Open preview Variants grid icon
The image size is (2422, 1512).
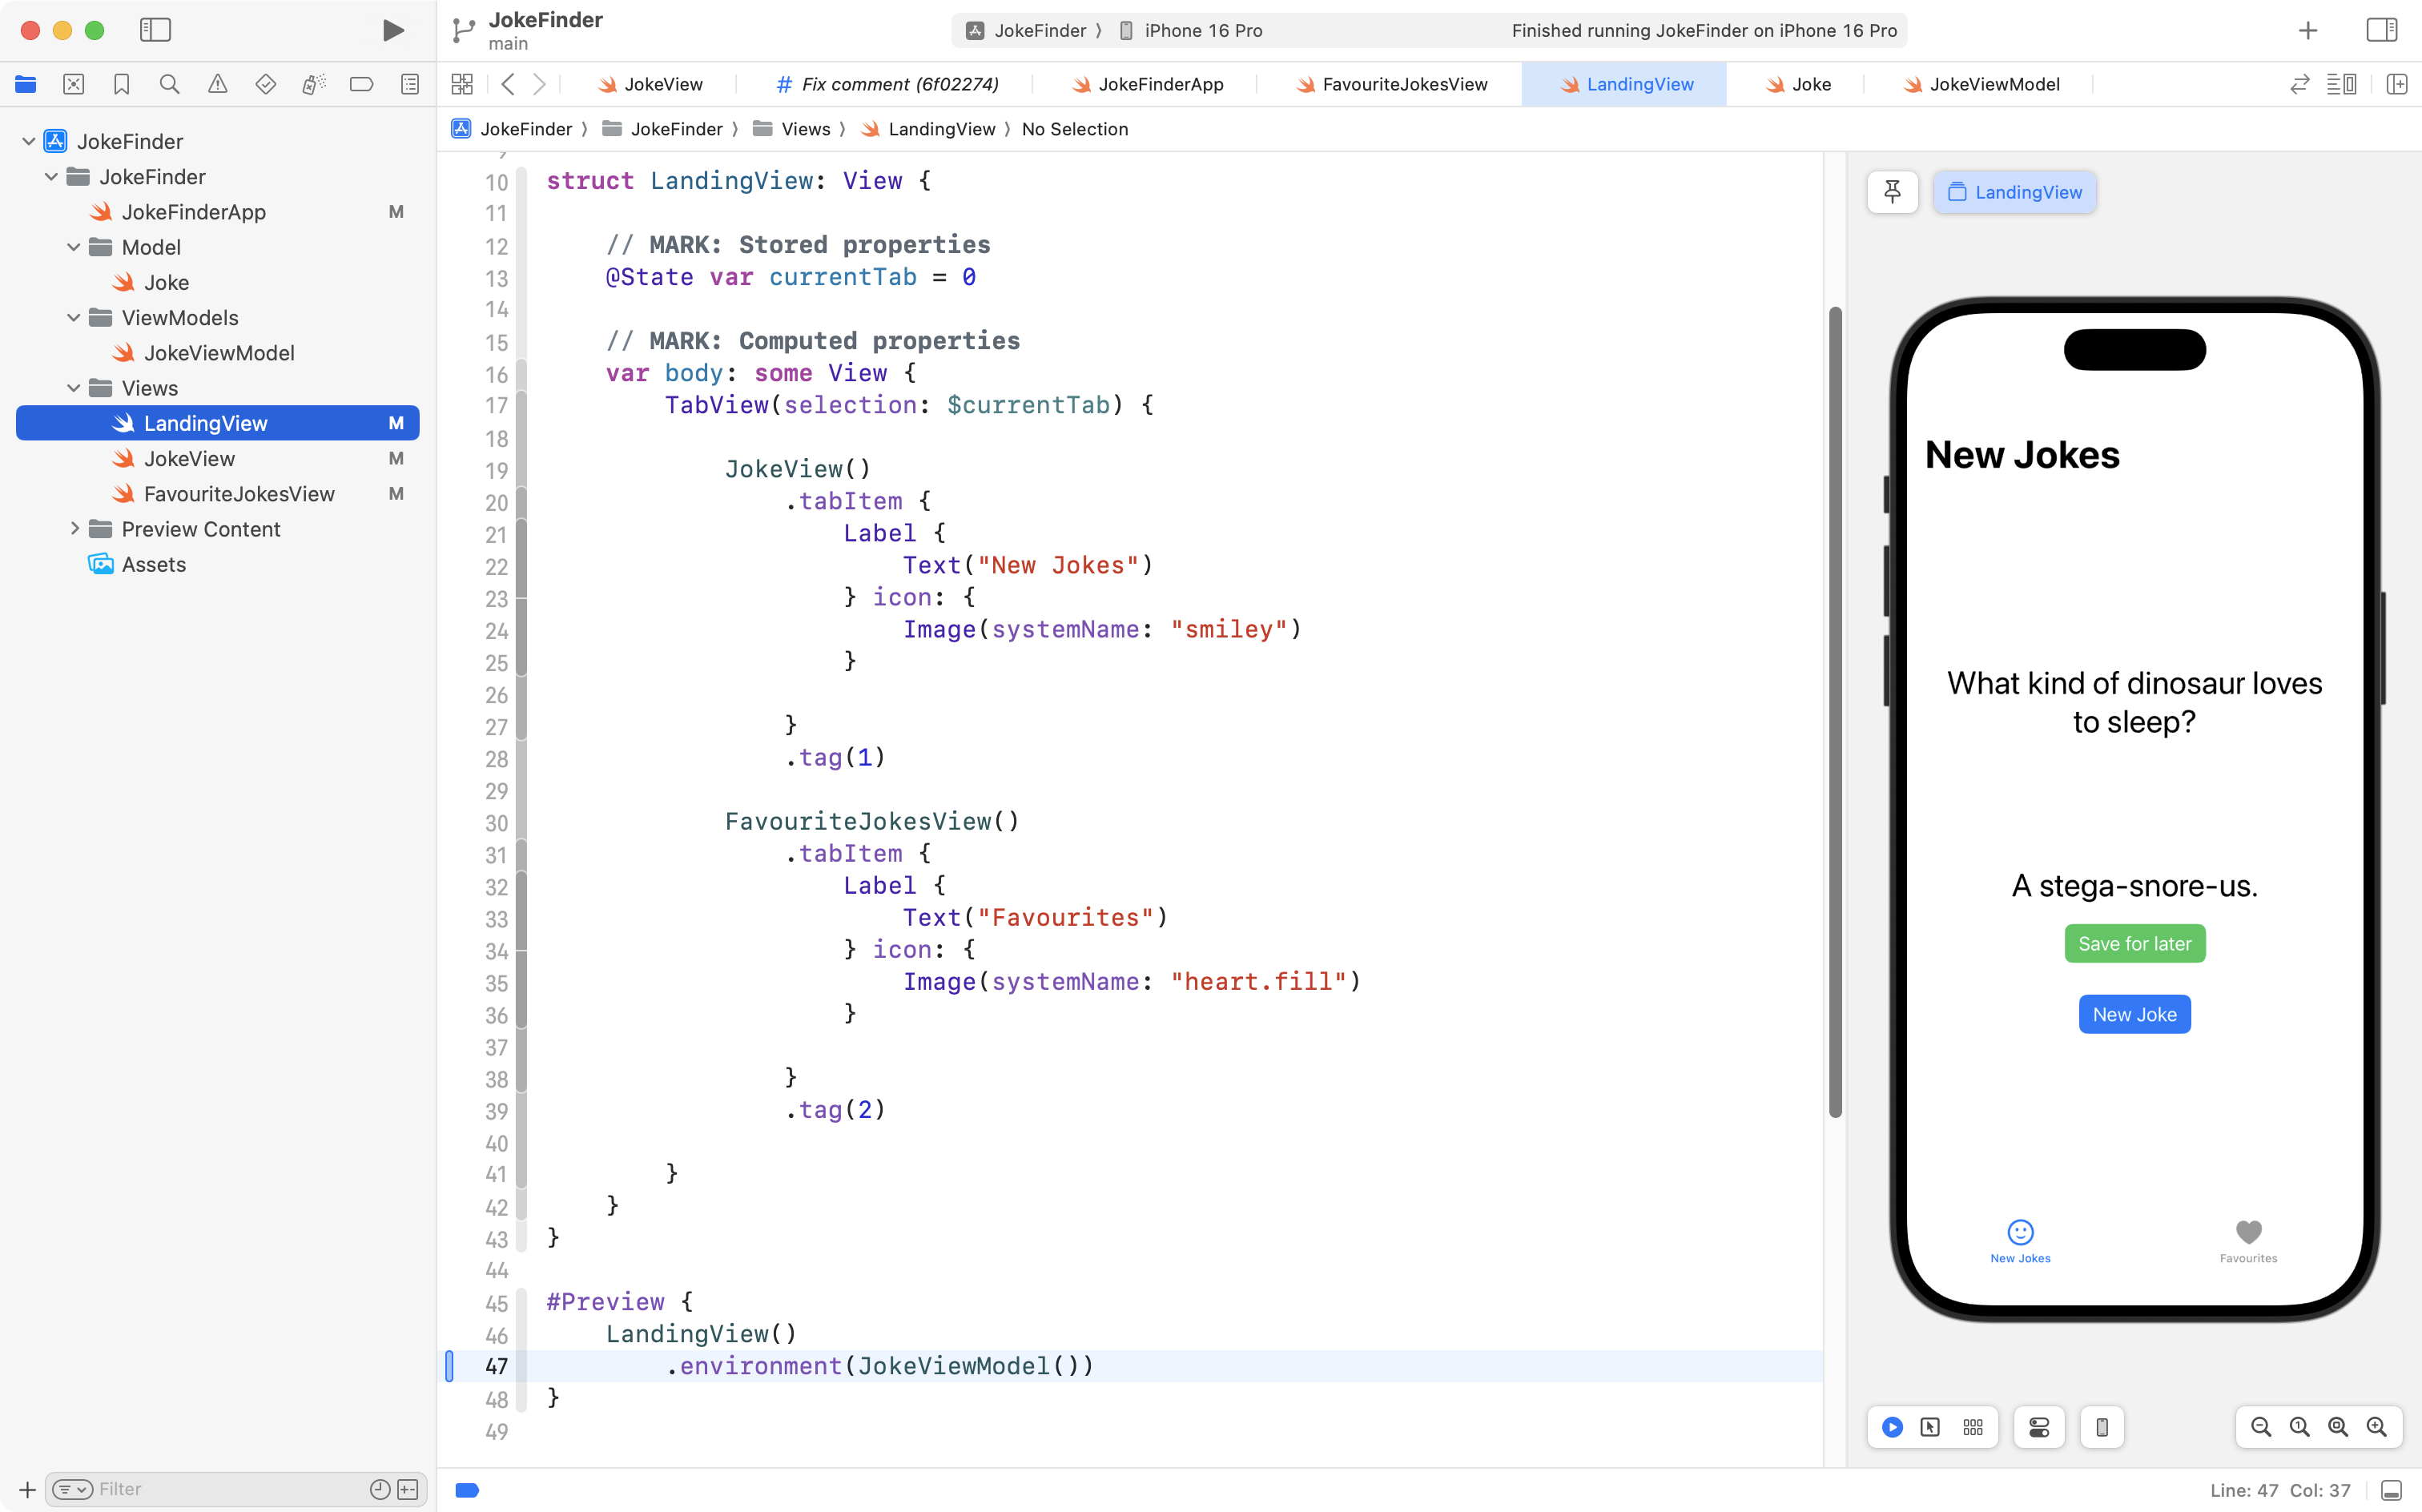coord(1972,1427)
